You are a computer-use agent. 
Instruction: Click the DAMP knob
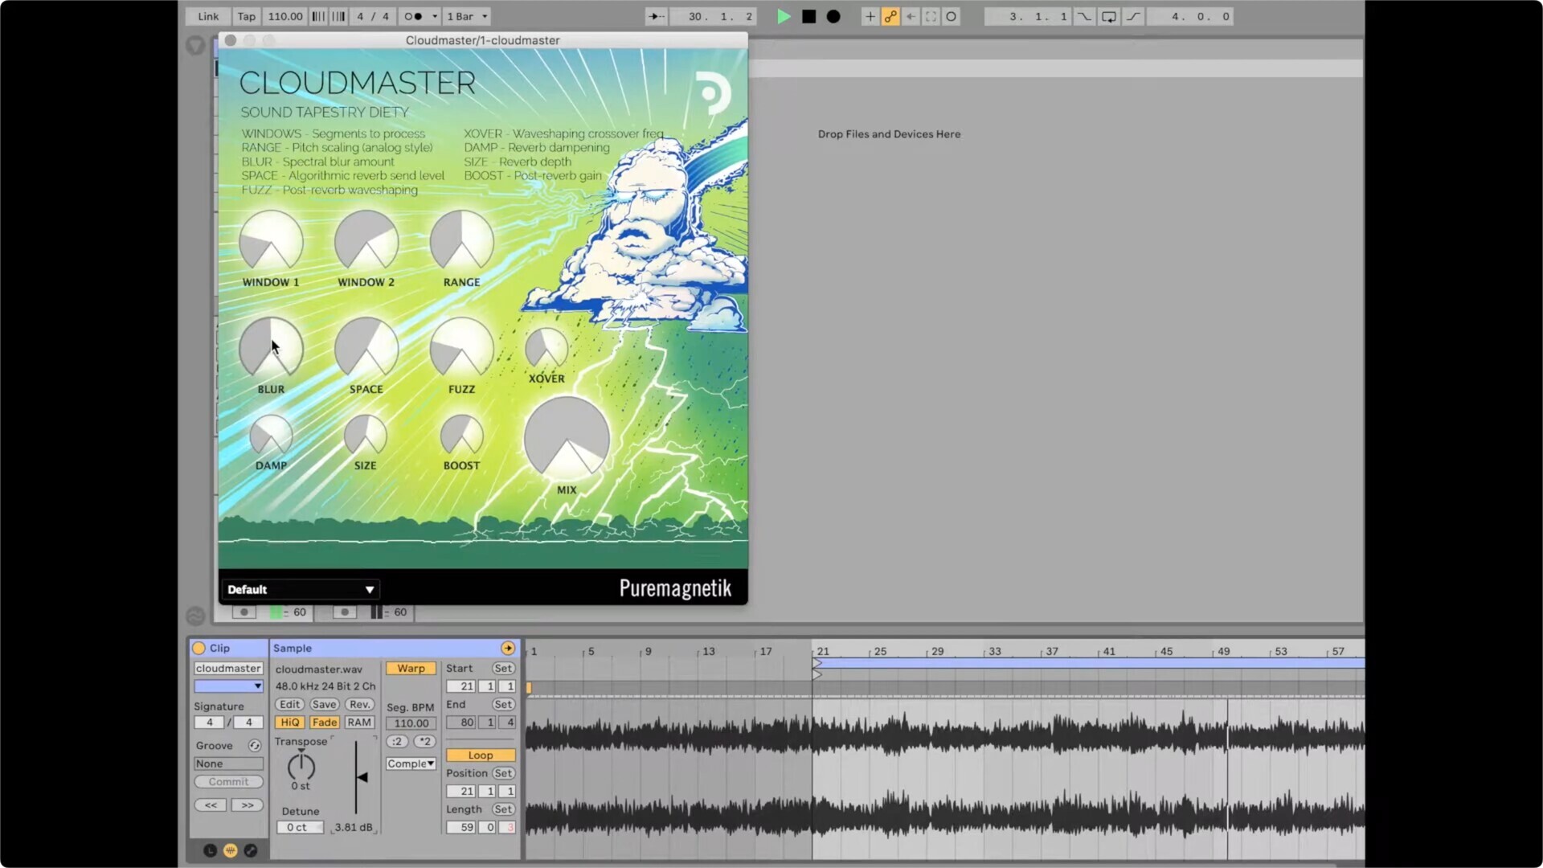(x=271, y=436)
